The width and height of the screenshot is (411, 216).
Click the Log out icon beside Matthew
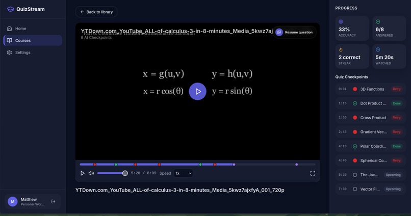click(53, 202)
